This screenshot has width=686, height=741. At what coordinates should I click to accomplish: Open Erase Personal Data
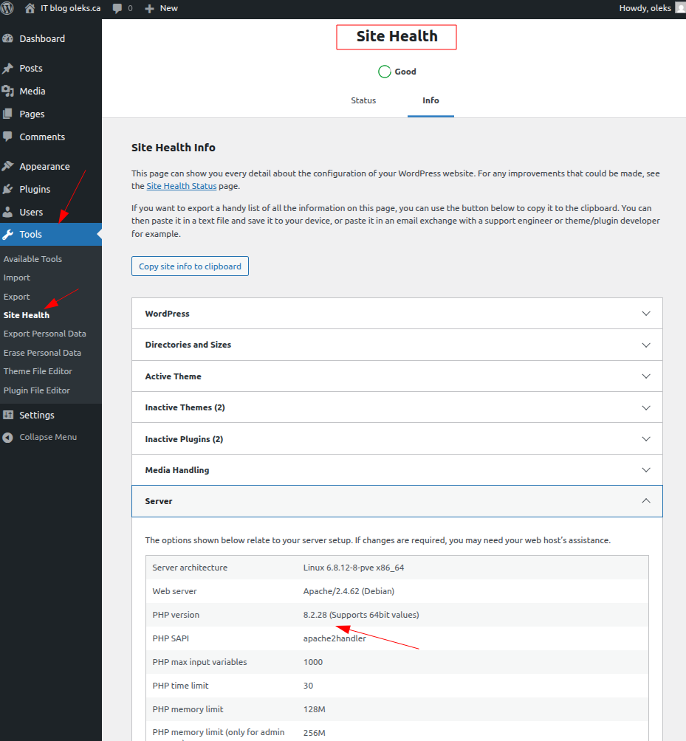42,353
